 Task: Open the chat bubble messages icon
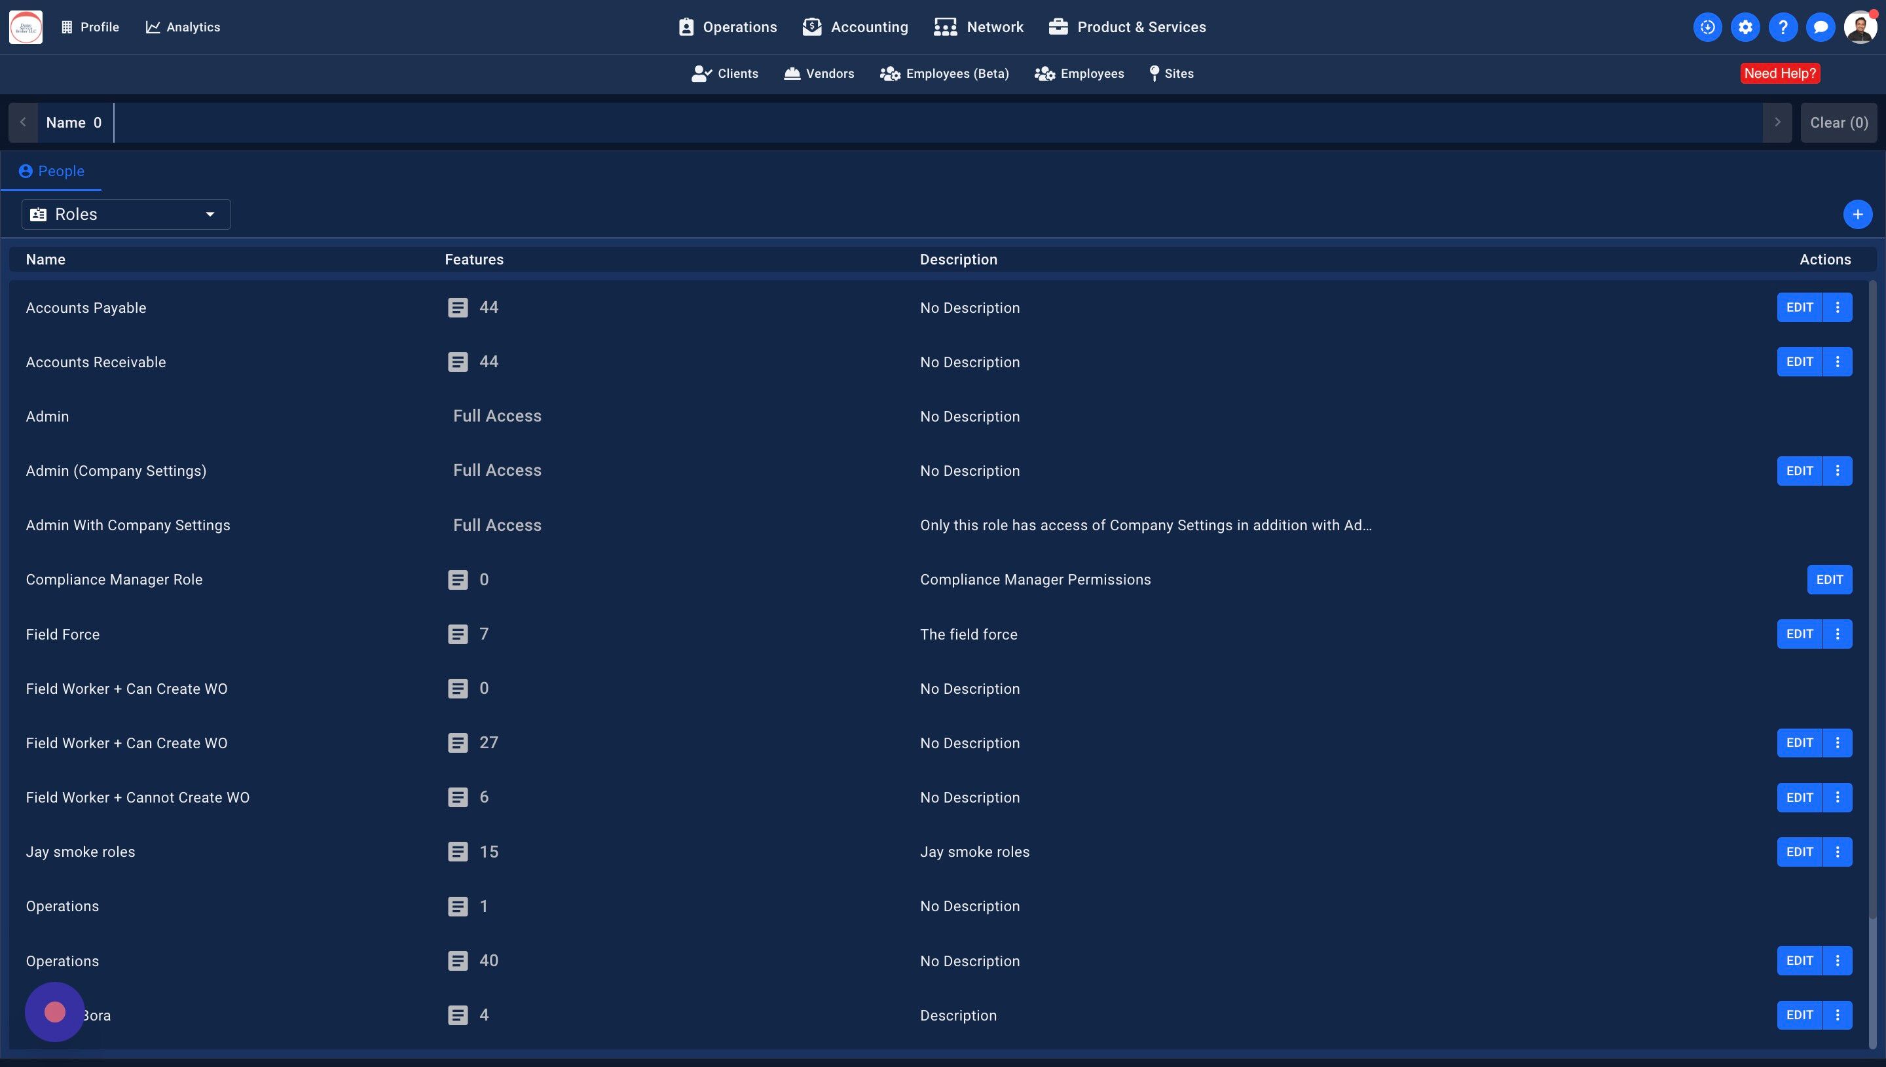click(x=1819, y=27)
